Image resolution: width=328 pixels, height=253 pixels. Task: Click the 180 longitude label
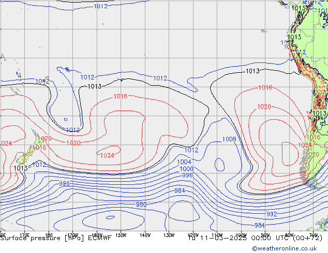coord(49,235)
